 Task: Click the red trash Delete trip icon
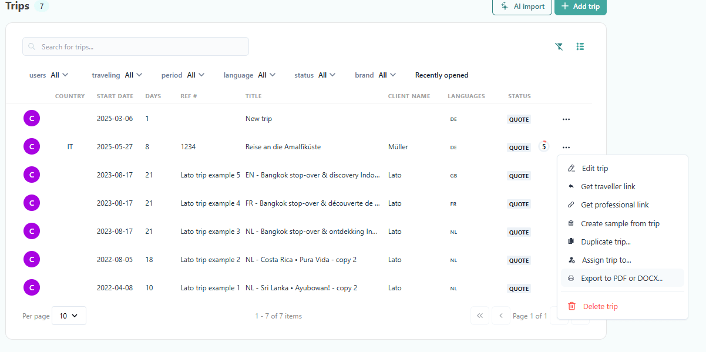coord(571,306)
